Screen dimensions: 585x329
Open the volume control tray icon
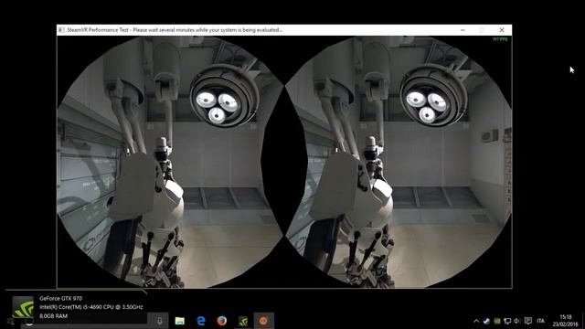click(517, 321)
